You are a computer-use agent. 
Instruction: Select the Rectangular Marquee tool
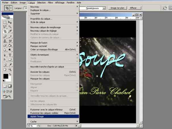(x=5, y=22)
